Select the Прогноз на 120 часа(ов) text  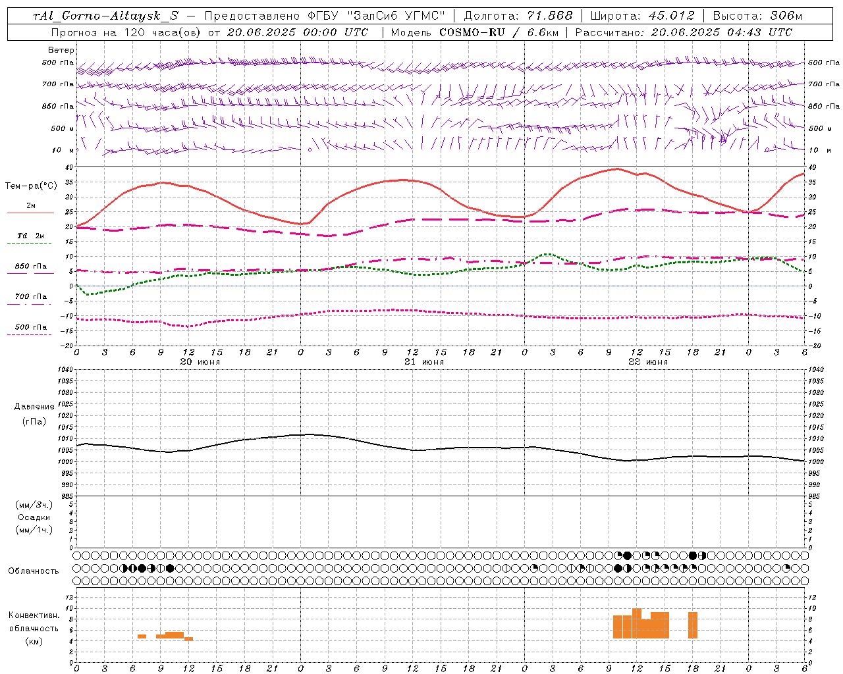(x=126, y=32)
